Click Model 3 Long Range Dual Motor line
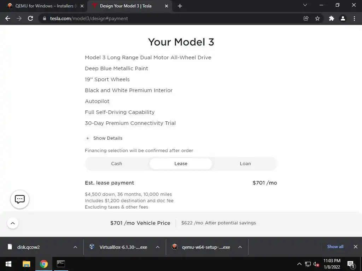 pos(148,58)
